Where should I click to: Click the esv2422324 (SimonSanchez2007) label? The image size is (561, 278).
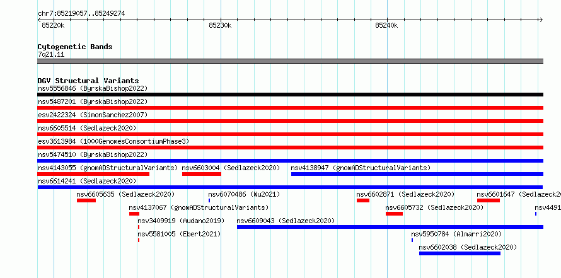[x=93, y=115]
